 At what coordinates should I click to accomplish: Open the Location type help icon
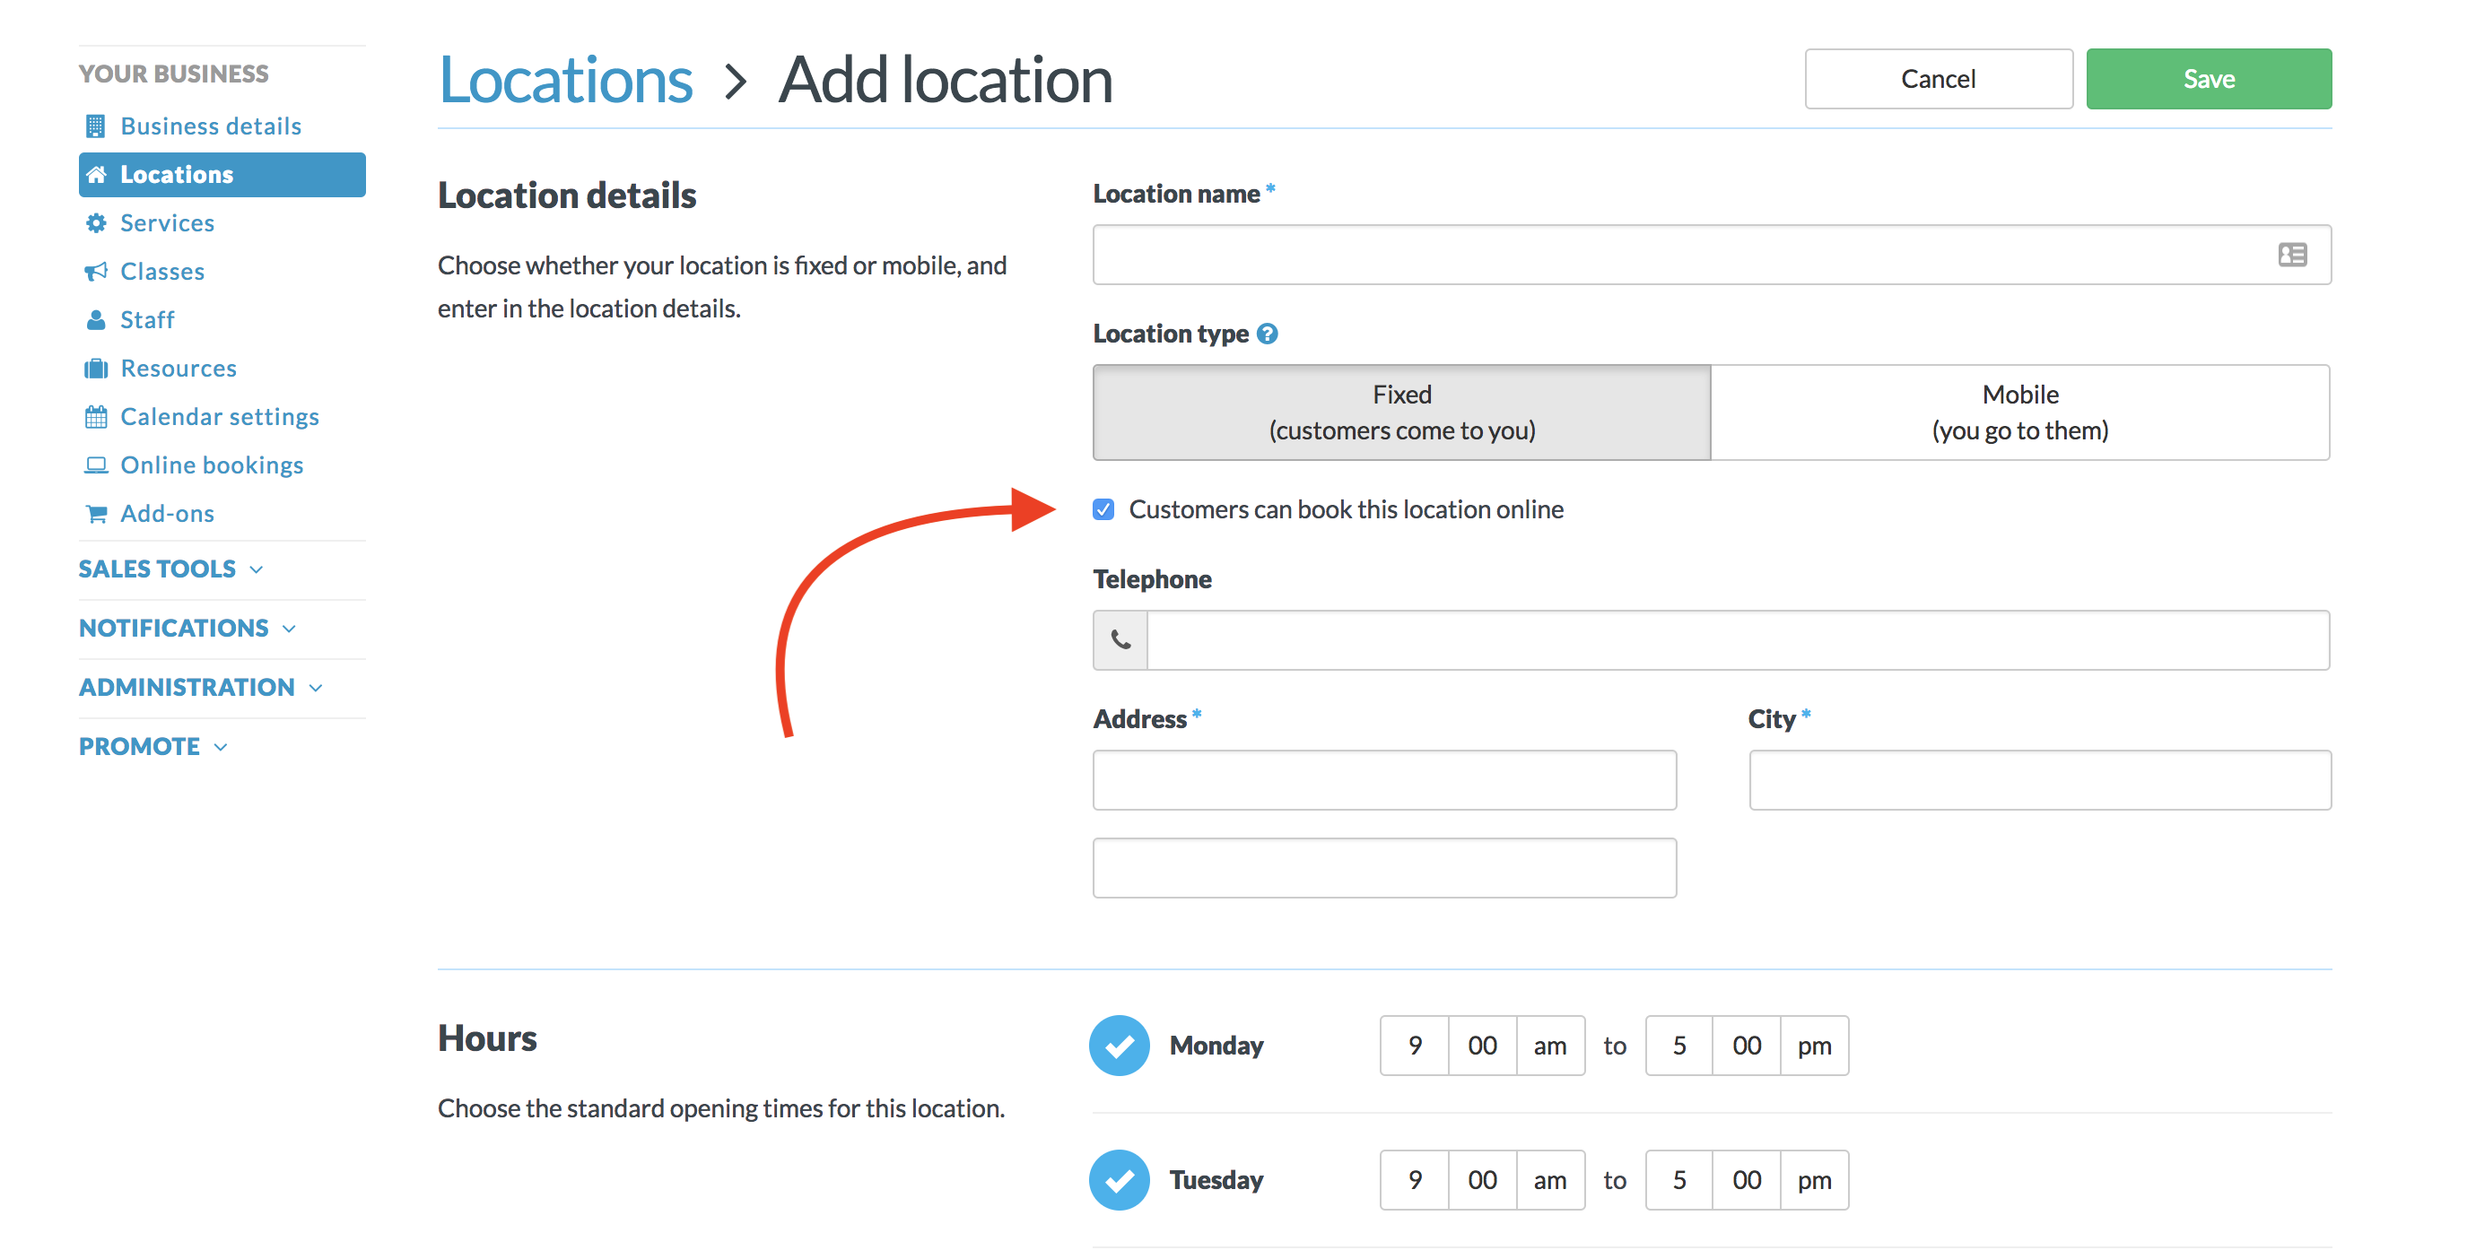[1268, 334]
